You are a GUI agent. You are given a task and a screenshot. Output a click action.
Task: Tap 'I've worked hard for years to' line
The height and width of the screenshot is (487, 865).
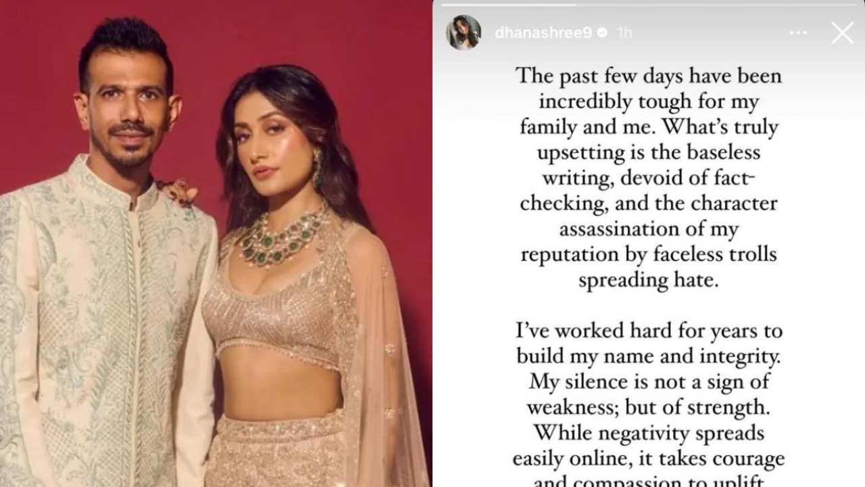tap(649, 331)
